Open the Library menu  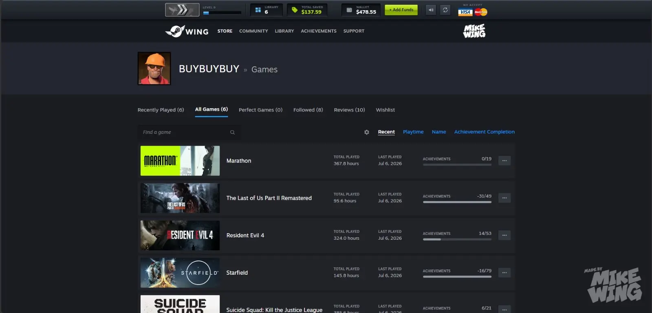[284, 31]
